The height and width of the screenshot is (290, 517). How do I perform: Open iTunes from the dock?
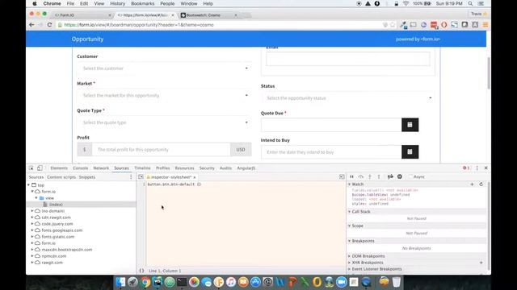click(231, 282)
